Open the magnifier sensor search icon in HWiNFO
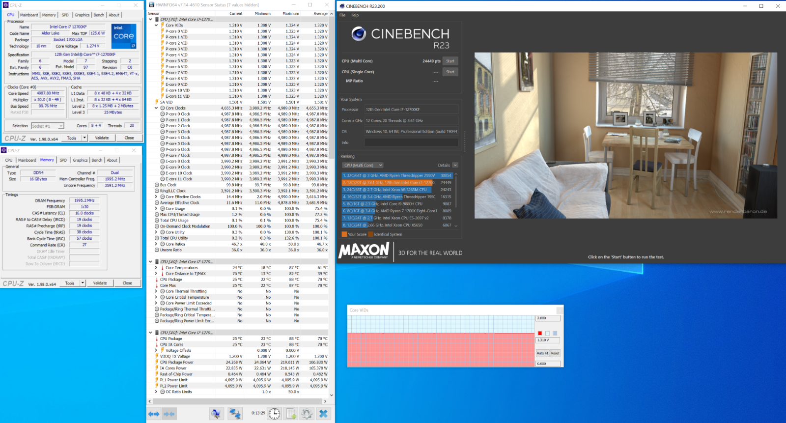The height and width of the screenshot is (423, 786). (x=216, y=414)
